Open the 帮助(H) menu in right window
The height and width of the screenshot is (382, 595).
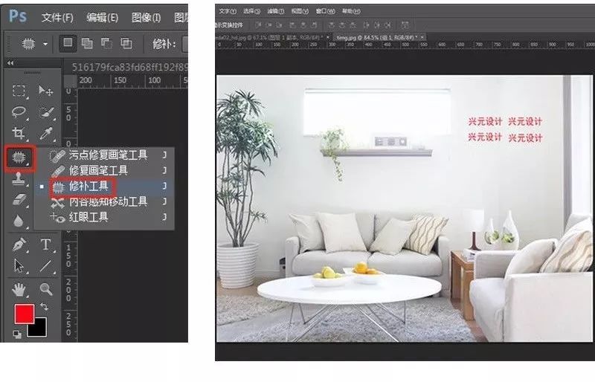click(351, 11)
